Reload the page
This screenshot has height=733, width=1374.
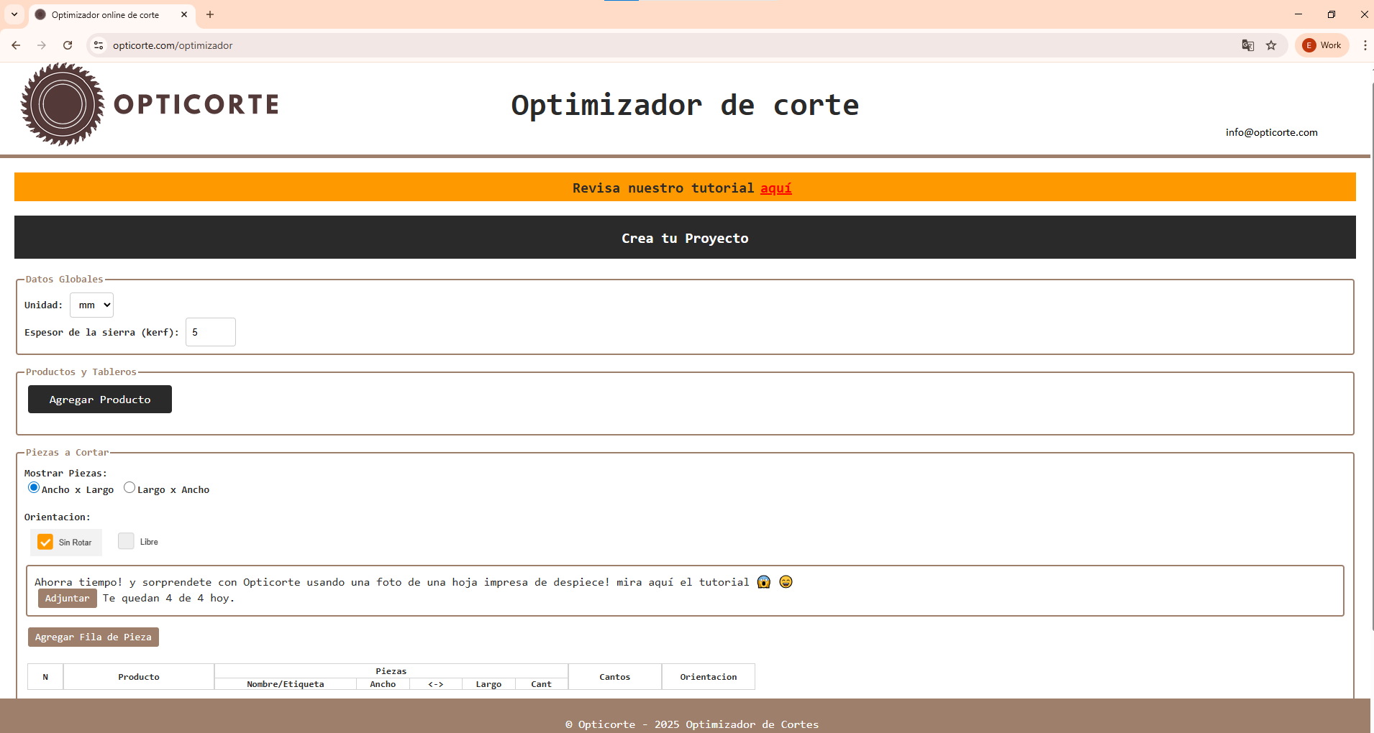click(68, 45)
